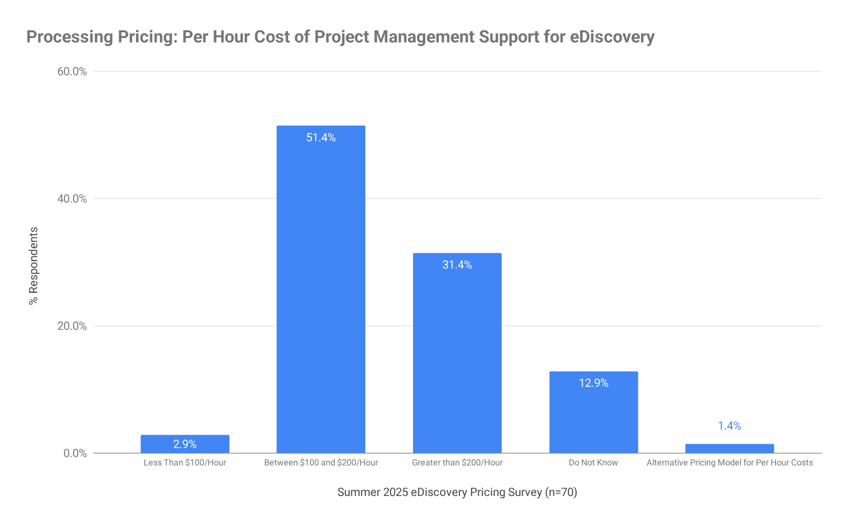Select the 'Between $100 and $200/Hour' axis label

[x=321, y=462]
